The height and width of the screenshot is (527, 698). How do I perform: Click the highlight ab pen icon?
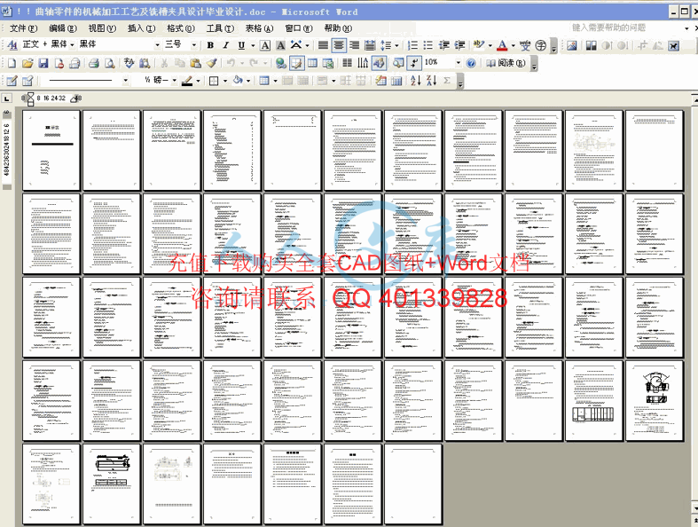point(479,45)
